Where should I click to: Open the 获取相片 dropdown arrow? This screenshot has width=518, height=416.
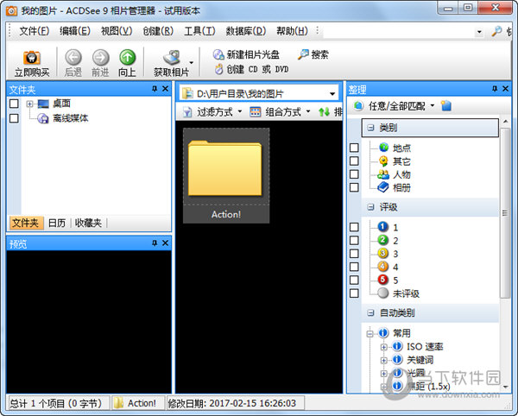[192, 62]
